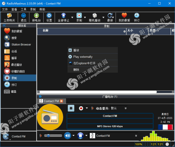Open the 查看 menu
This screenshot has width=175, height=147.
[x=14, y=9]
